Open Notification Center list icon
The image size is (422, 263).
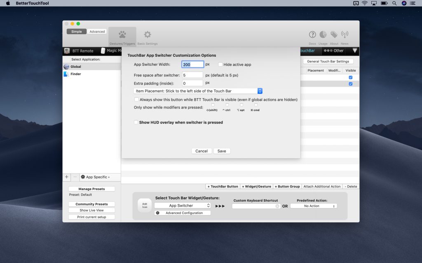[x=413, y=3]
